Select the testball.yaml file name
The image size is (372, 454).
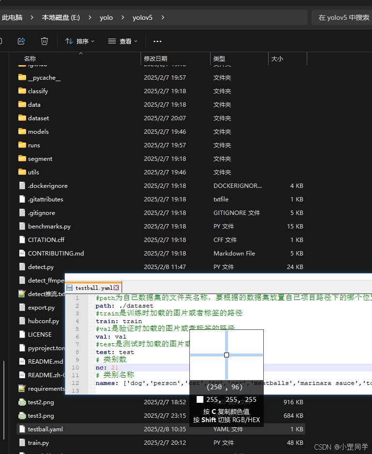pyautogui.click(x=45, y=429)
